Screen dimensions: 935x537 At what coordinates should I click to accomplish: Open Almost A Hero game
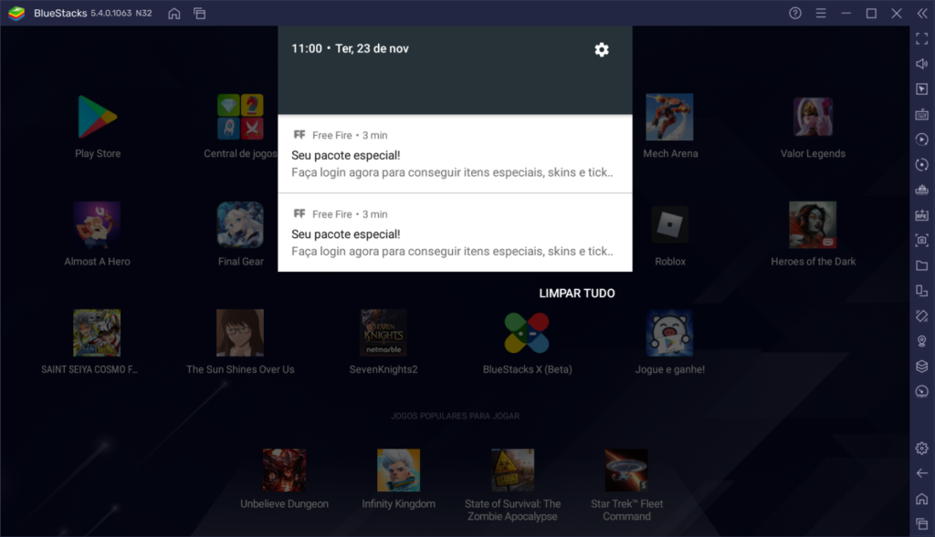pyautogui.click(x=97, y=225)
